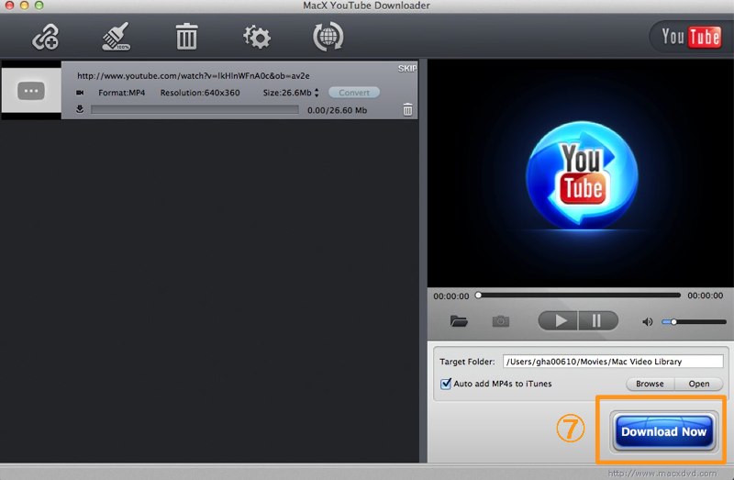Click the Add Link toolbar icon

tap(45, 37)
